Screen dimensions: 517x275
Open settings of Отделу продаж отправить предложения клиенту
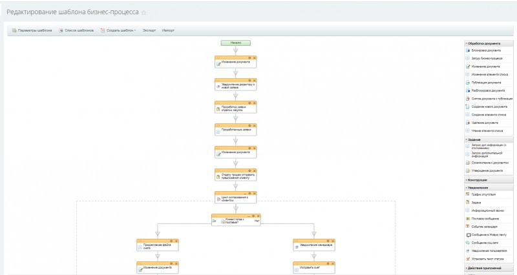[249, 171]
